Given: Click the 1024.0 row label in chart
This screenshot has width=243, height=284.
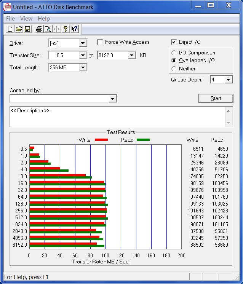Looking at the screenshot, I should [20, 224].
